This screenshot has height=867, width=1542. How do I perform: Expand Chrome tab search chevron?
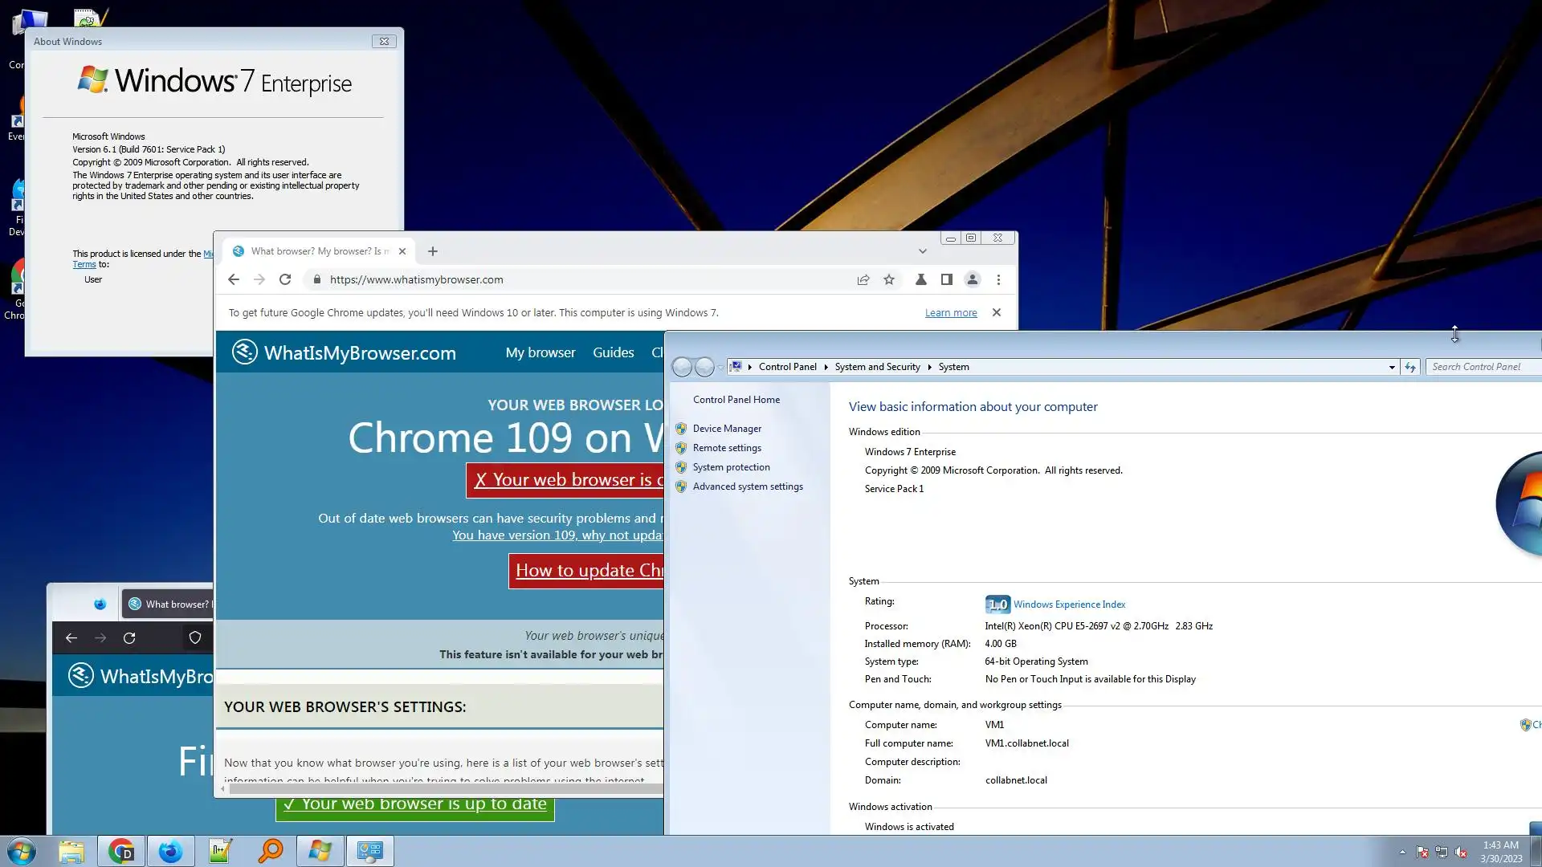click(922, 251)
